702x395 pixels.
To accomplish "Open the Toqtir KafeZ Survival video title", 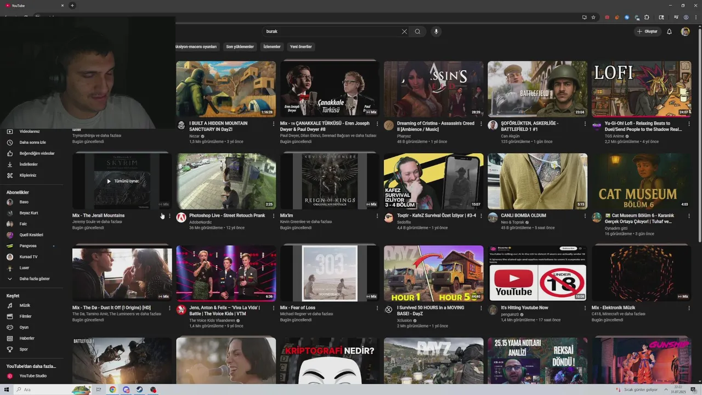I will click(437, 216).
